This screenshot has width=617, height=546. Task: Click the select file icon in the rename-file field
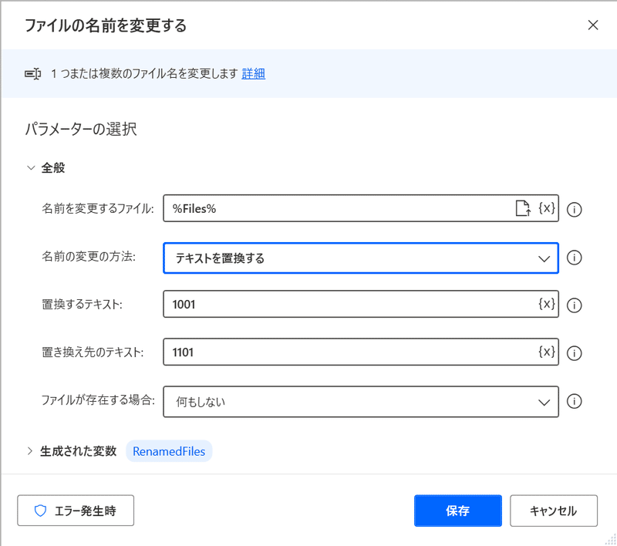[523, 208]
